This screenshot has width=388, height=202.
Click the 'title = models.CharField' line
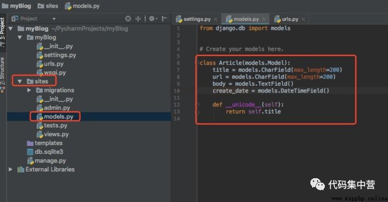[x=277, y=70]
